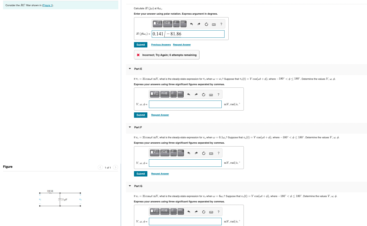Image resolution: width=367 pixels, height=226 pixels.
Task: Collapse Part E section
Action: 130,69
